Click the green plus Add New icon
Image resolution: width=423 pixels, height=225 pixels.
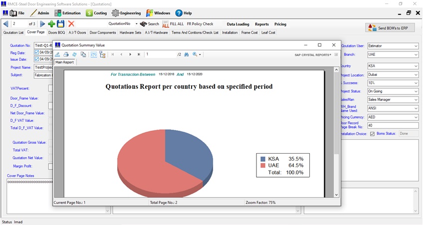point(51,24)
